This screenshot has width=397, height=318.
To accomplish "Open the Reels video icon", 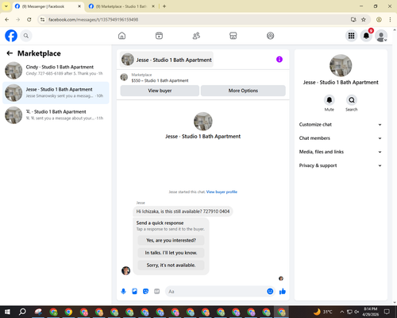I will click(x=159, y=36).
